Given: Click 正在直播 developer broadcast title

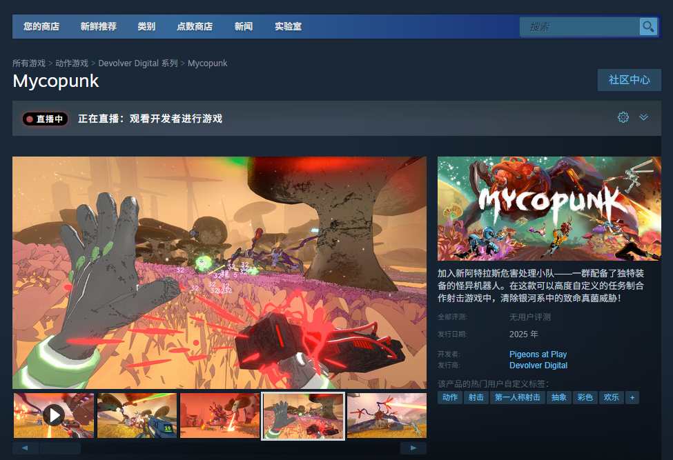Looking at the screenshot, I should 150,119.
